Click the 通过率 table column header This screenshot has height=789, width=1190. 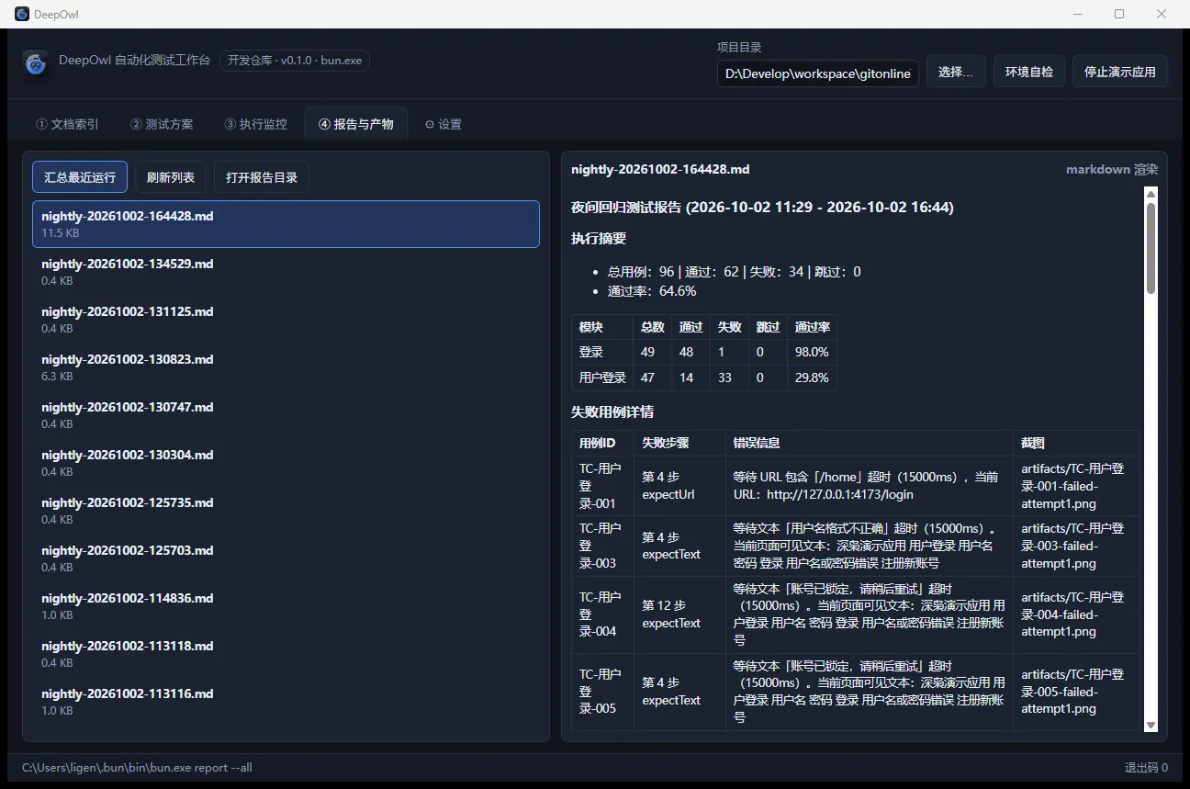coord(812,327)
